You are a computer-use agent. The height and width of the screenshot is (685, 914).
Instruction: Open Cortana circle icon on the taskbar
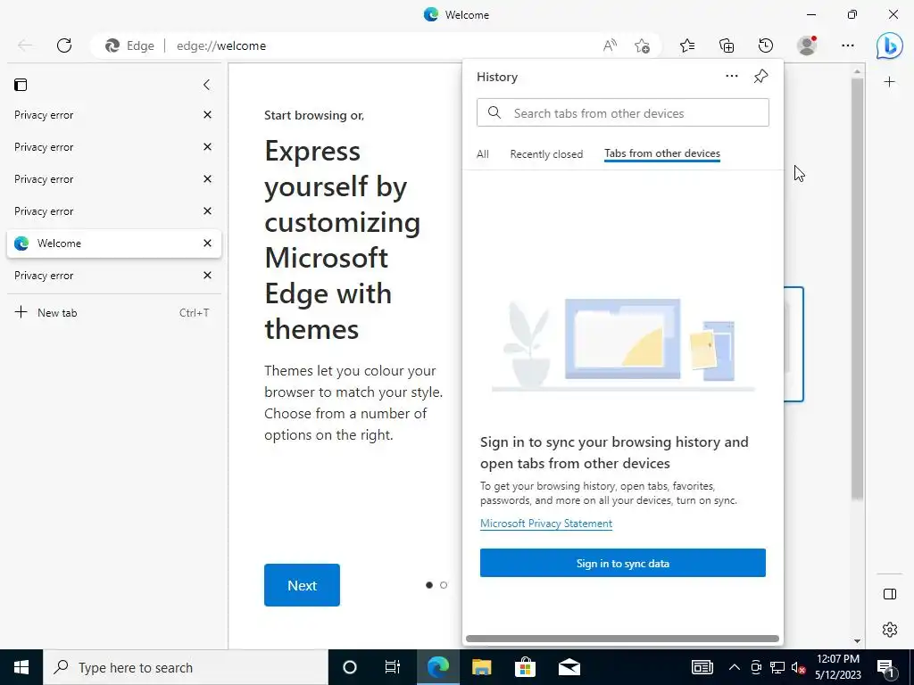tap(350, 667)
